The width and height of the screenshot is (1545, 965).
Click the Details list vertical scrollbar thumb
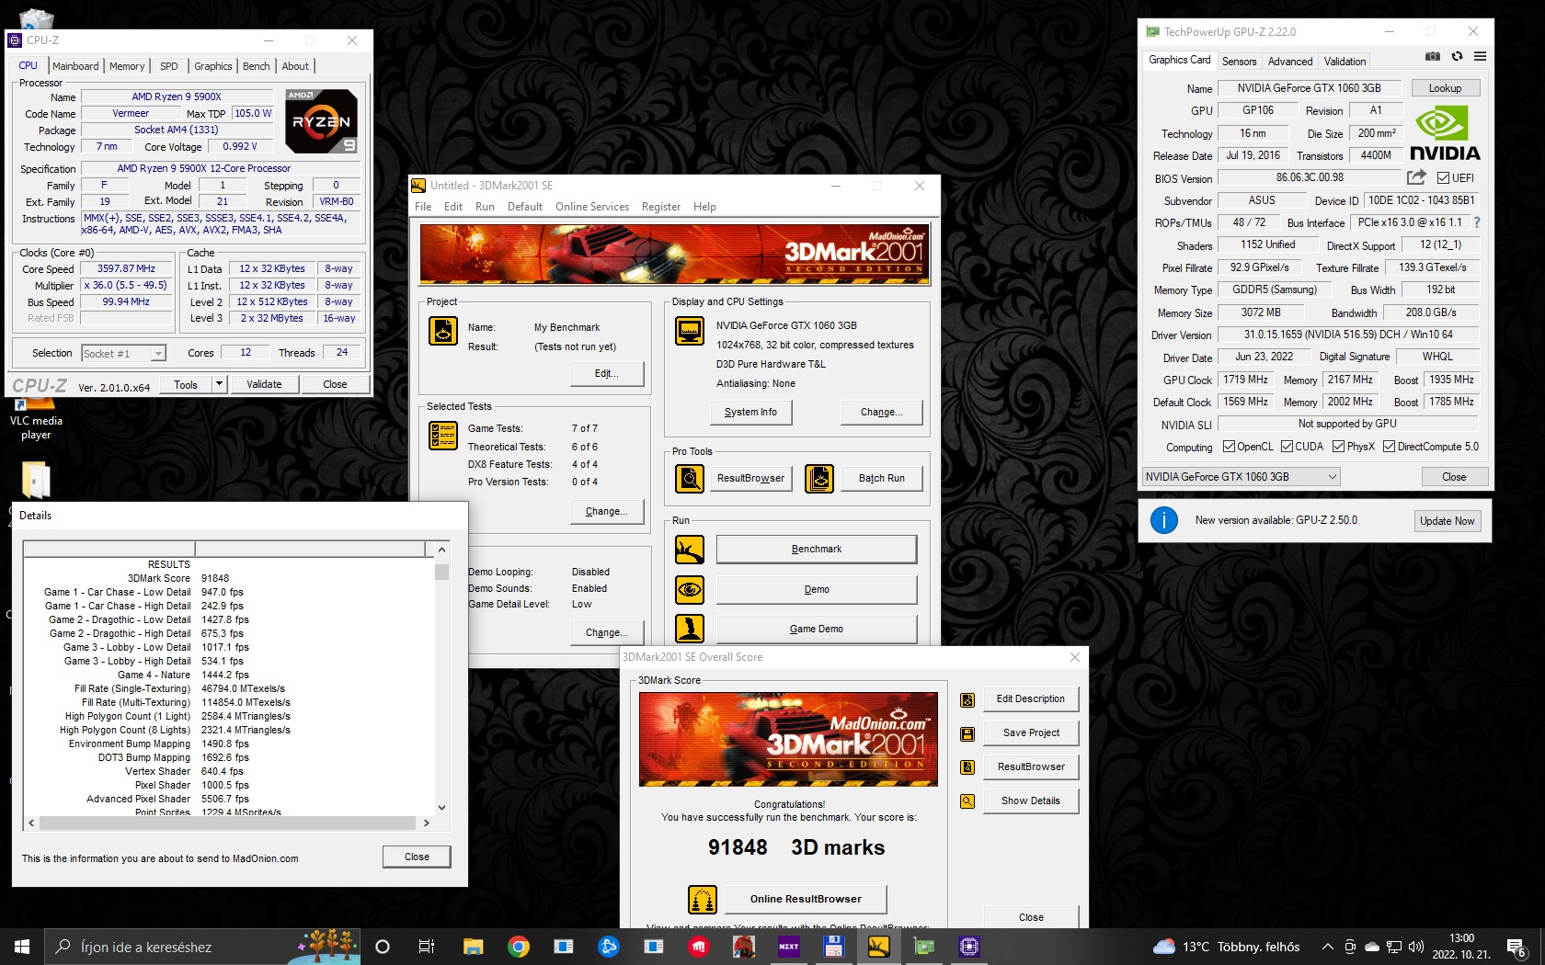[x=442, y=572]
